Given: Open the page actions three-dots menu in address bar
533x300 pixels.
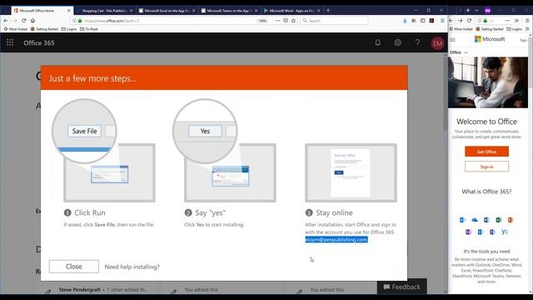Looking at the screenshot, I should pos(277,21).
